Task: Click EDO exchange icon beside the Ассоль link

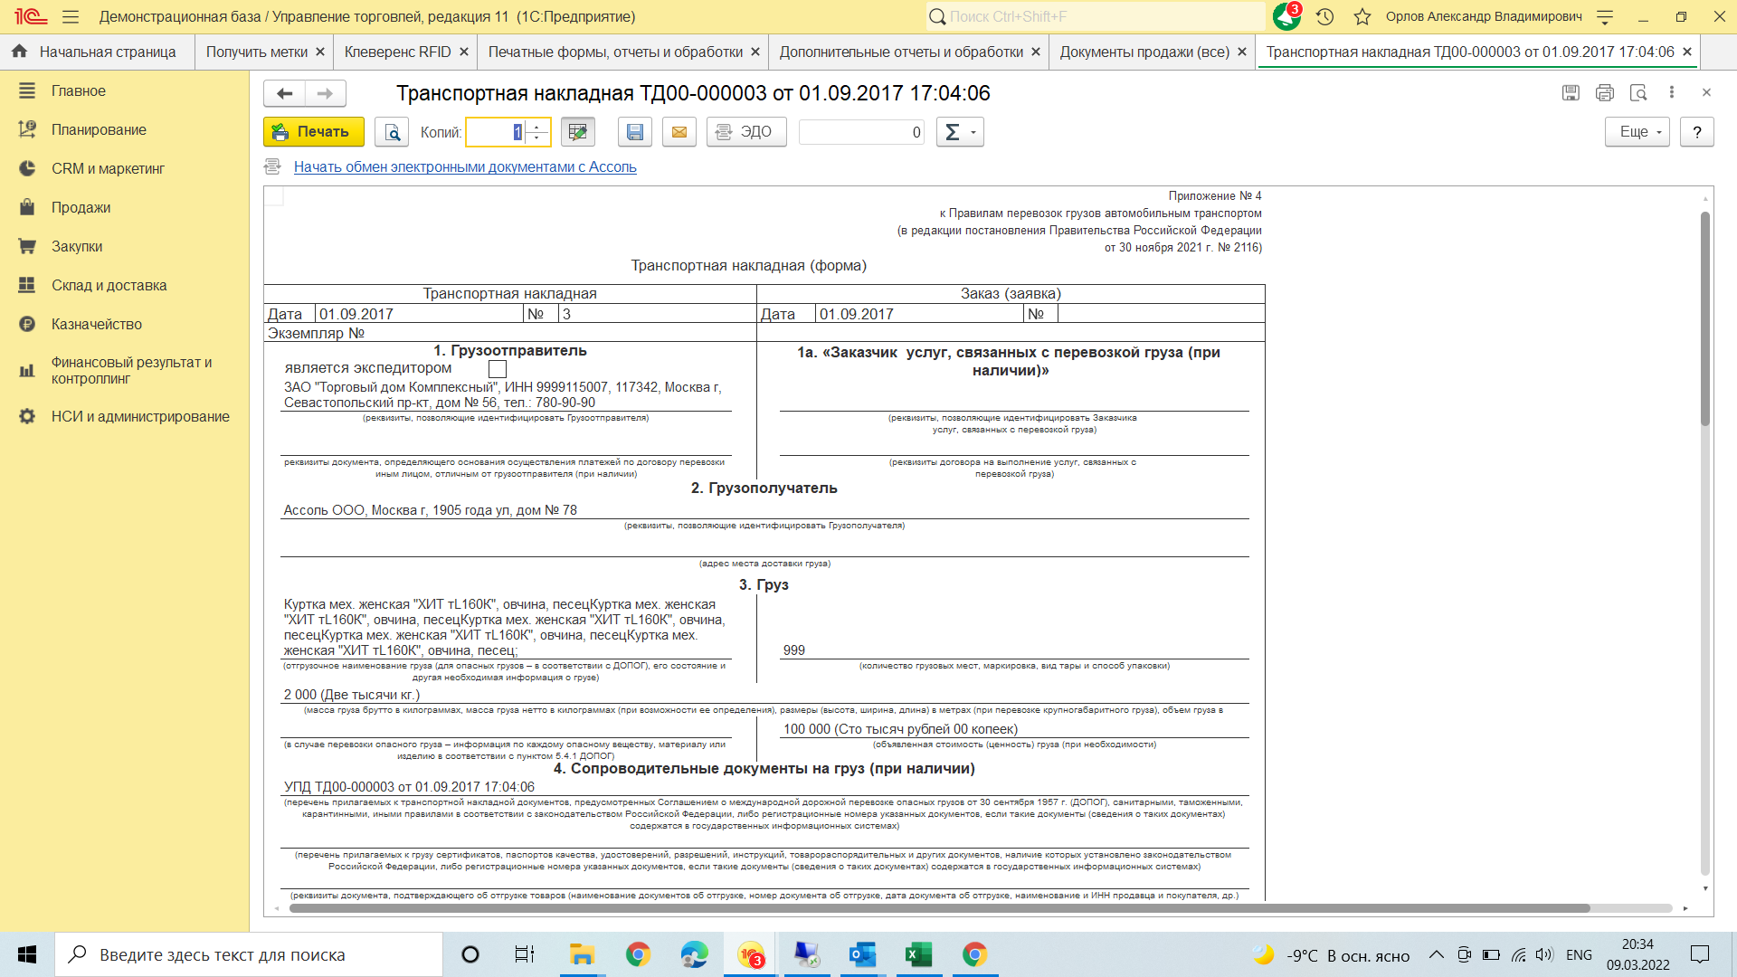Action: pyautogui.click(x=272, y=166)
